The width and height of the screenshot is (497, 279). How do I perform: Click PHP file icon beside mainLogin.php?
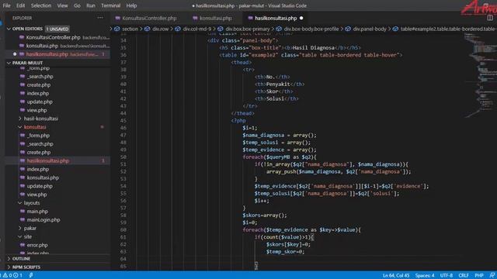(x=23, y=220)
